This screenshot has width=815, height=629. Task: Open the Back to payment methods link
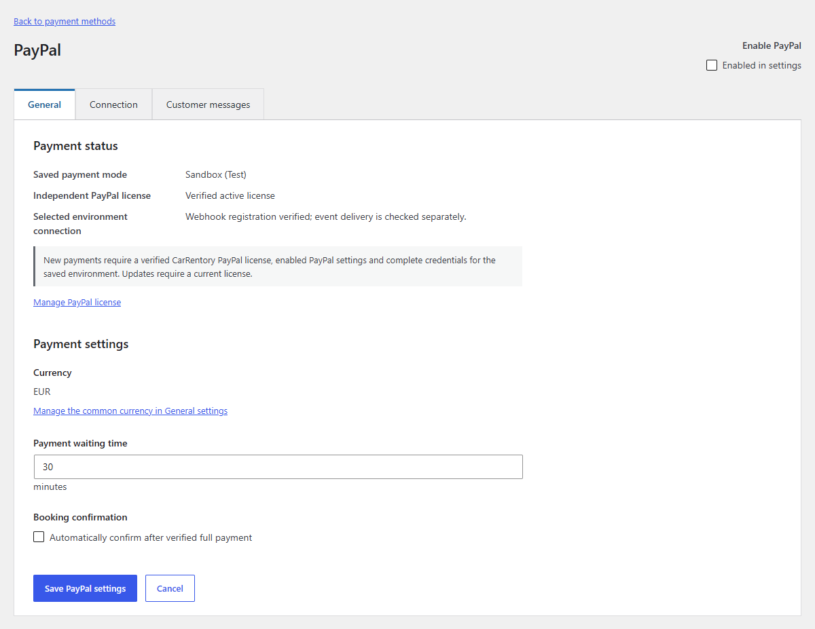tap(65, 21)
